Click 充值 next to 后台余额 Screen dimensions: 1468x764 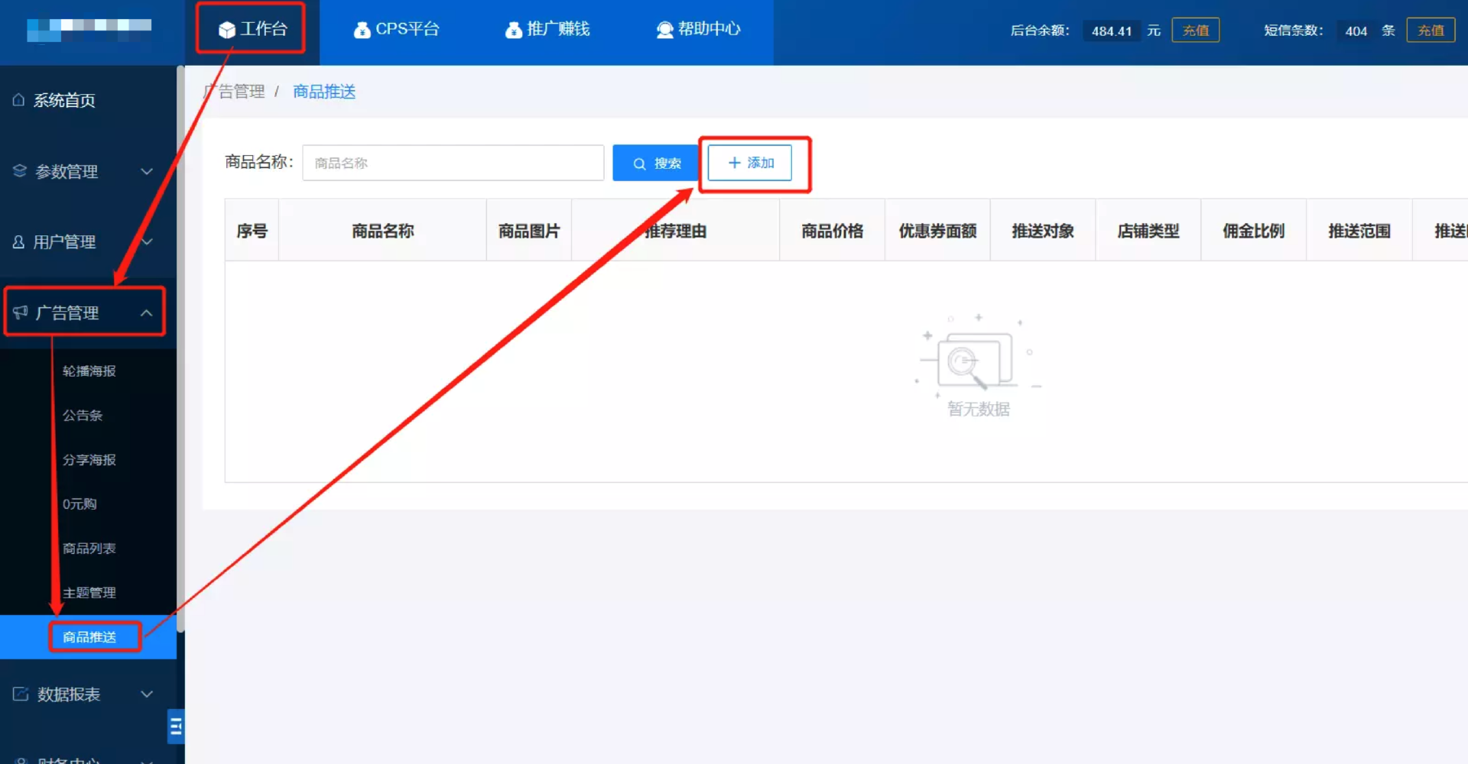point(1195,31)
